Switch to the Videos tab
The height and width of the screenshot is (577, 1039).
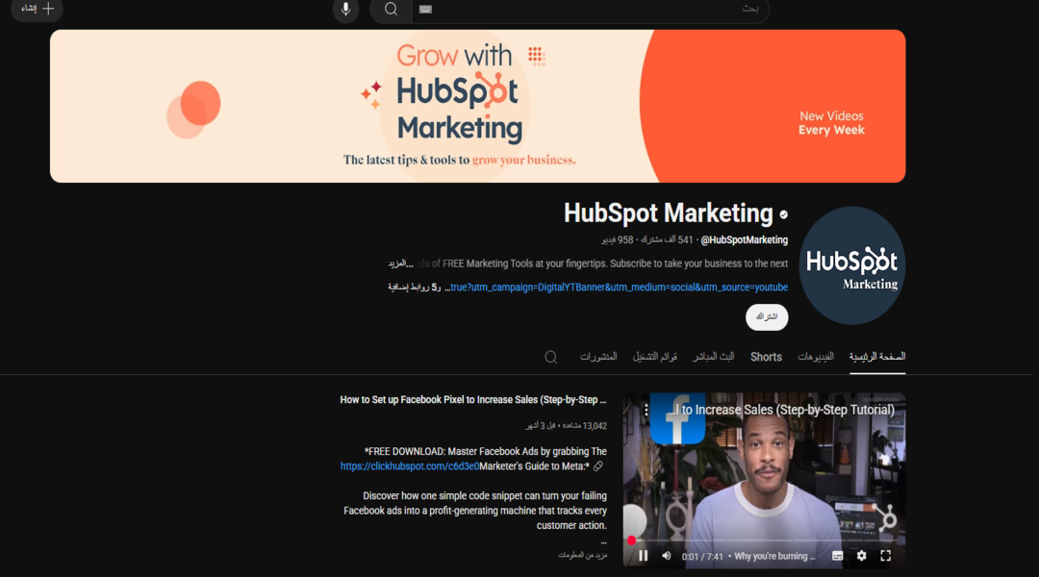tap(816, 357)
